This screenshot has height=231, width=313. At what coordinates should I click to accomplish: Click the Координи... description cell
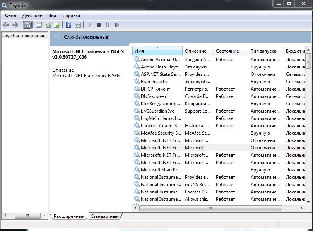tap(197, 104)
